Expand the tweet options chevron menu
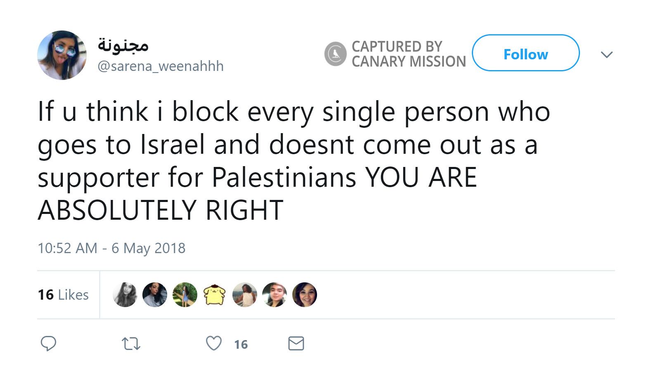 coord(606,54)
